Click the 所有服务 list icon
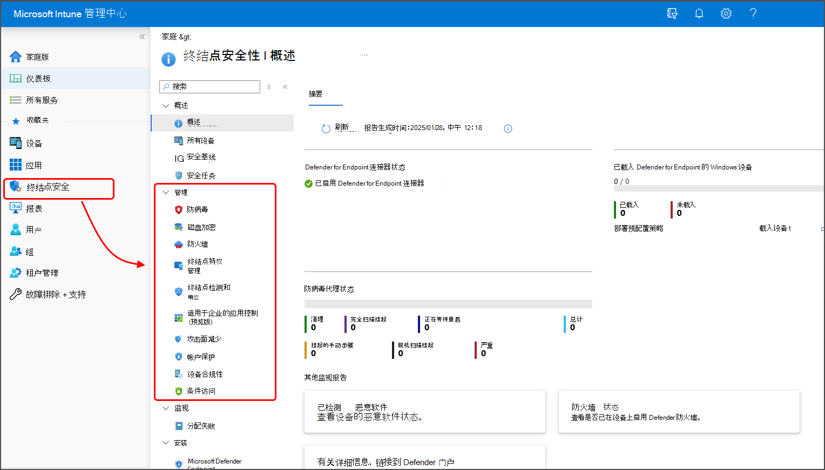Viewport: 825px width, 470px height. [16, 100]
